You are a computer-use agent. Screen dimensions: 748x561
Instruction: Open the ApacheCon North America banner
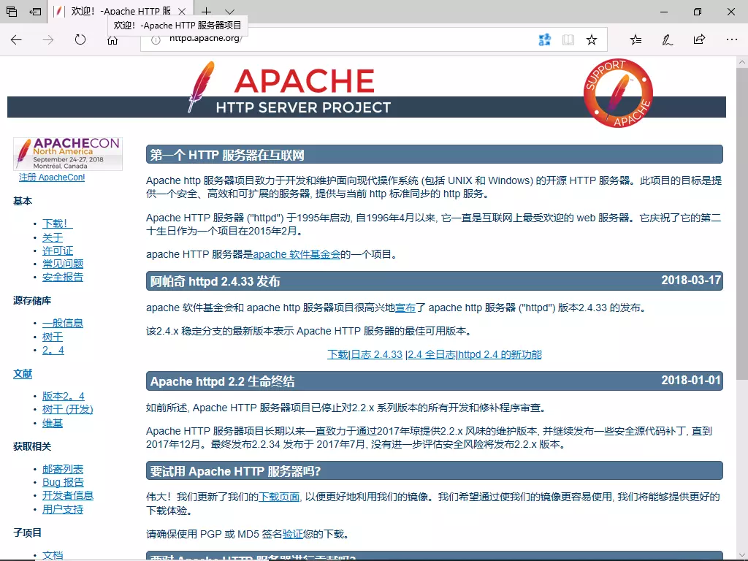[x=68, y=153]
